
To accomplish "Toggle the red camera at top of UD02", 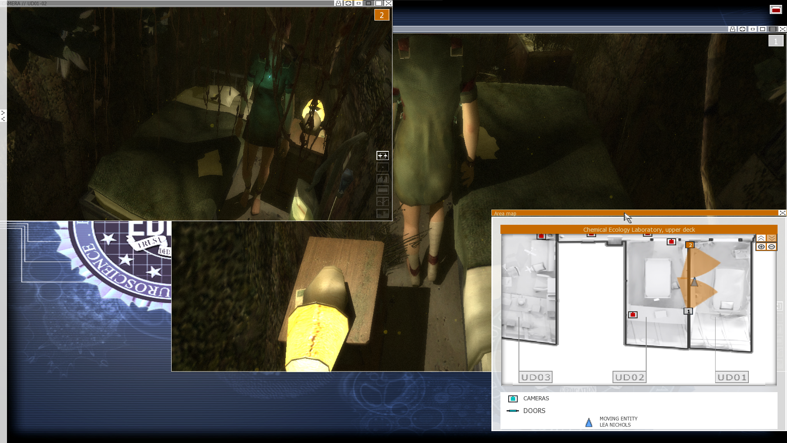I will coord(671,242).
